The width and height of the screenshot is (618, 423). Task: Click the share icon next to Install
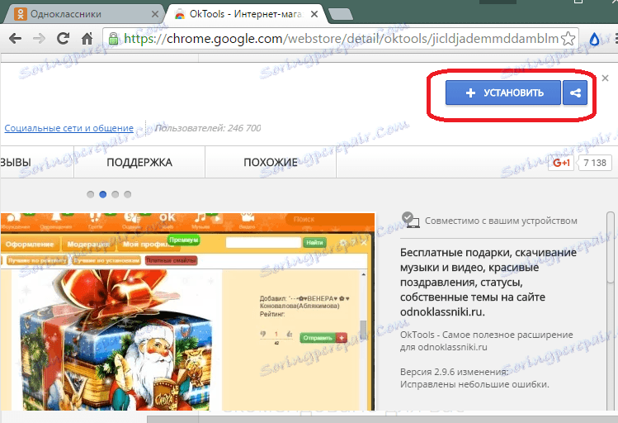575,93
